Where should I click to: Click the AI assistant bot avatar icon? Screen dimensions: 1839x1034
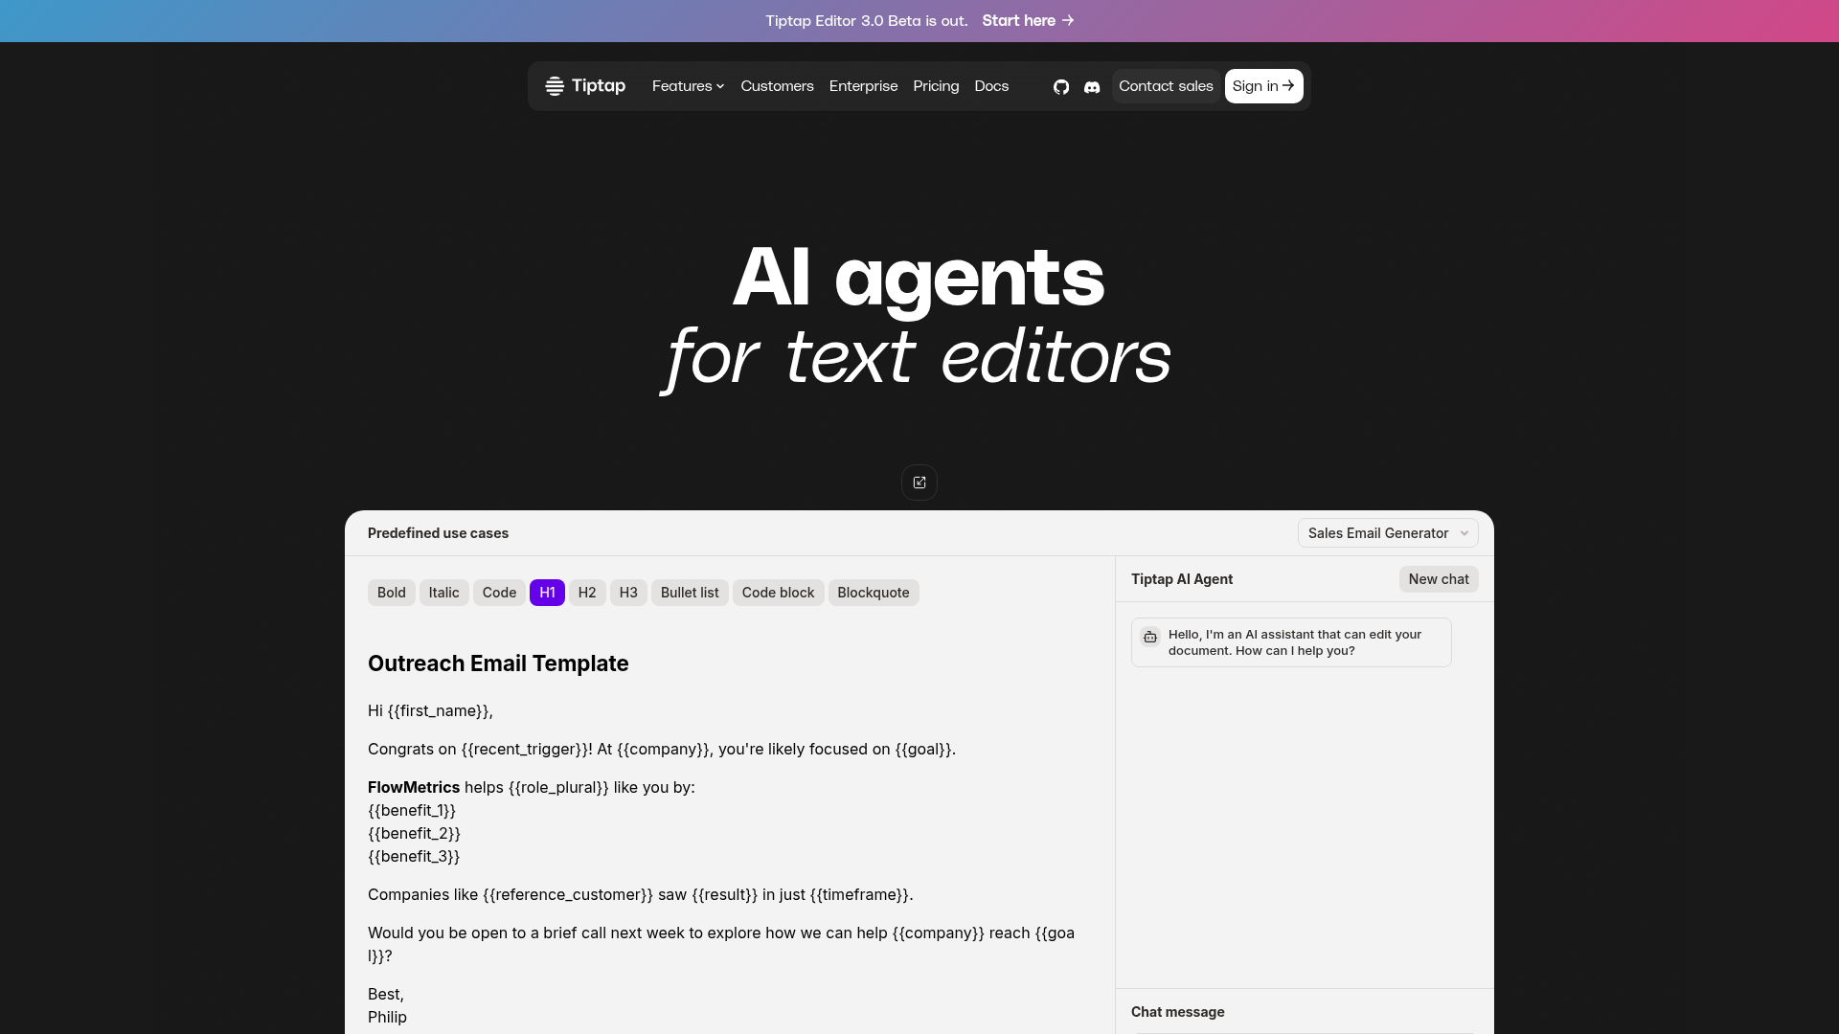pyautogui.click(x=1150, y=637)
